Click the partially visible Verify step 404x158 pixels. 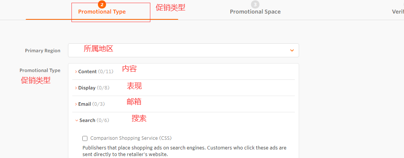398,12
